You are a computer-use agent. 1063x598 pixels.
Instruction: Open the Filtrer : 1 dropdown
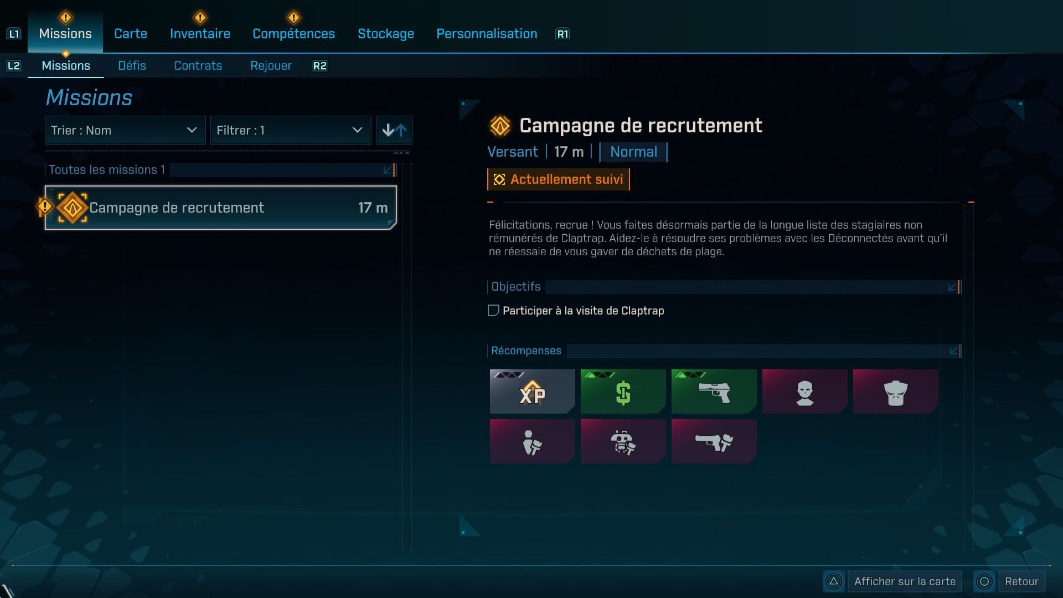(291, 130)
